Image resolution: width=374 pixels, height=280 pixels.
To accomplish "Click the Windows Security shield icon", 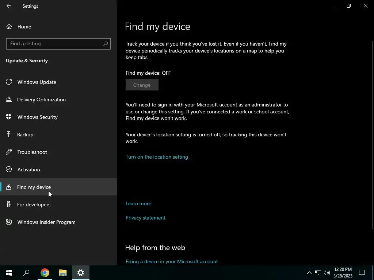I will (9, 117).
